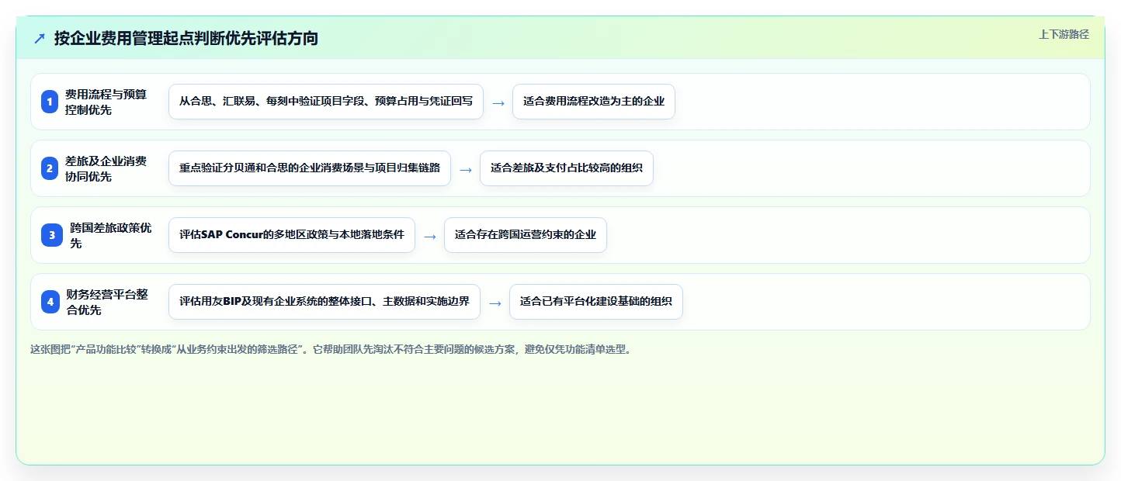Click the number 4 step badge

(50, 302)
